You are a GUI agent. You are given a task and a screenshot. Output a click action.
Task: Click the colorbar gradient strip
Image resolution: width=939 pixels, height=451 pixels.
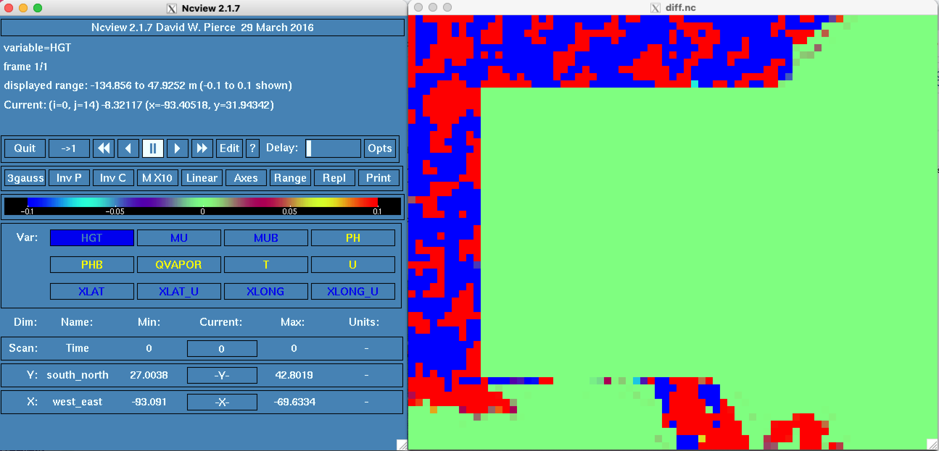202,202
